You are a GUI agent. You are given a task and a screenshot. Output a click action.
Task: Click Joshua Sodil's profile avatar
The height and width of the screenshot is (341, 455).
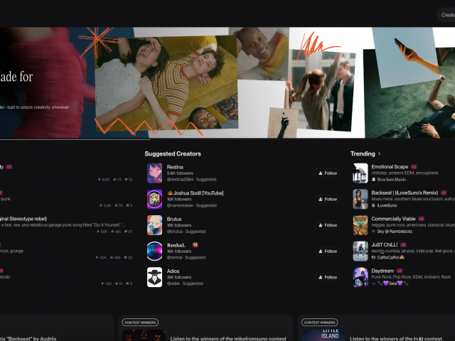[155, 199]
